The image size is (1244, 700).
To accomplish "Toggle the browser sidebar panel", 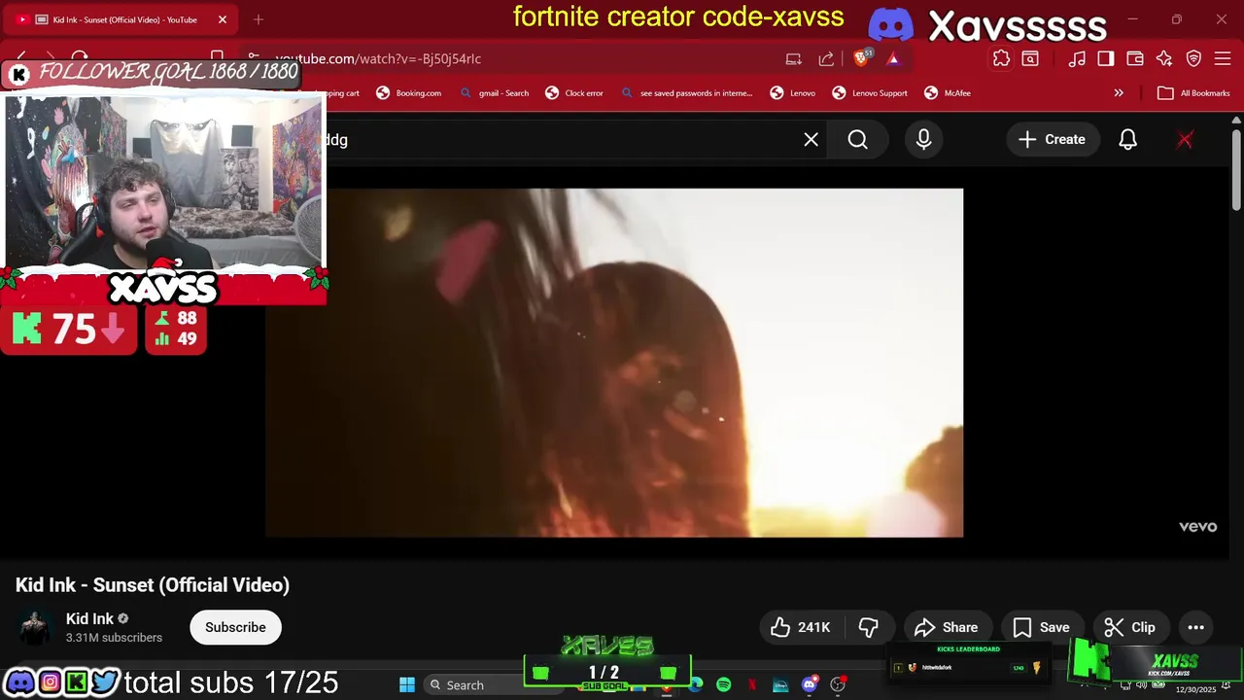I will [x=1106, y=58].
